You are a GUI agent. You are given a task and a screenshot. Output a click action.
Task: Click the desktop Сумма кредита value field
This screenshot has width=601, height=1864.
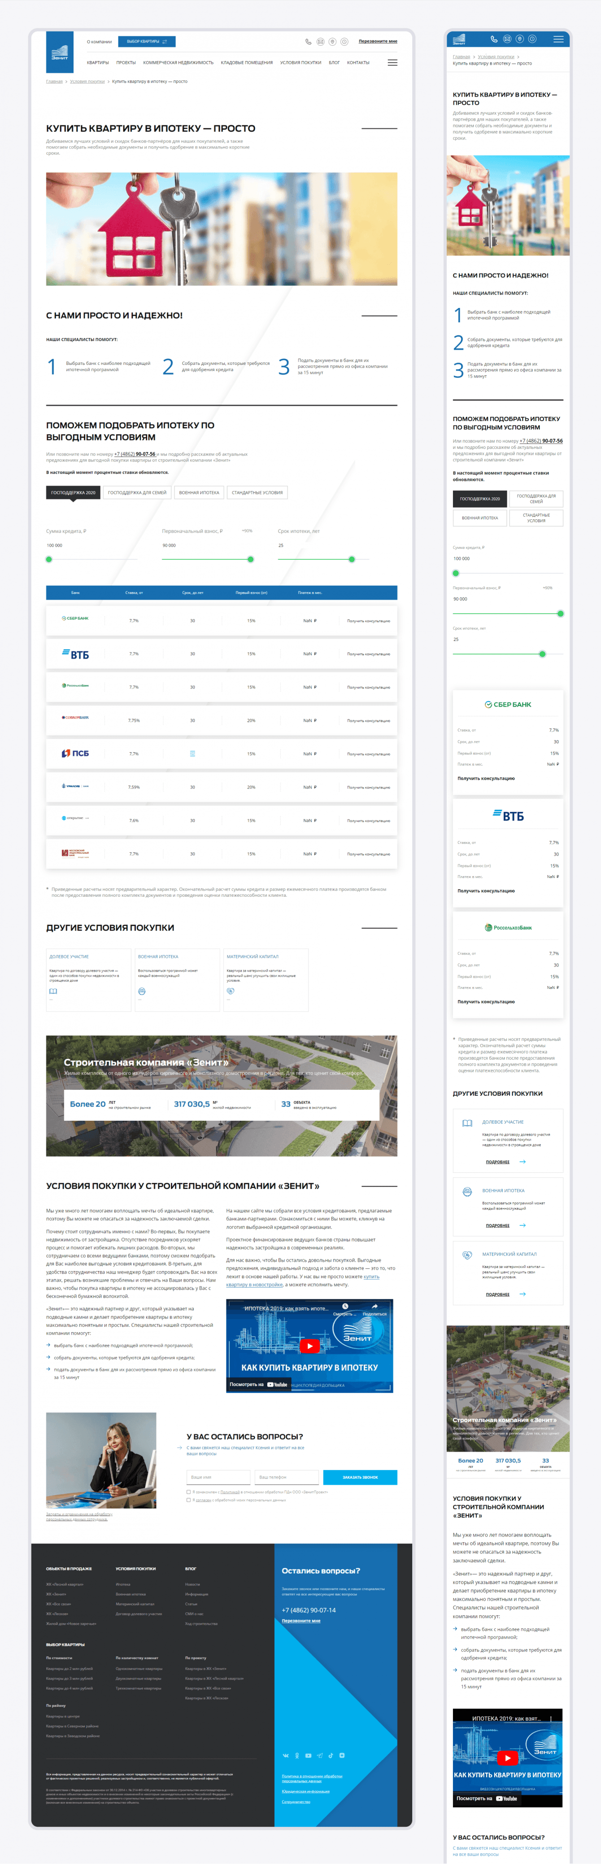[91, 546]
